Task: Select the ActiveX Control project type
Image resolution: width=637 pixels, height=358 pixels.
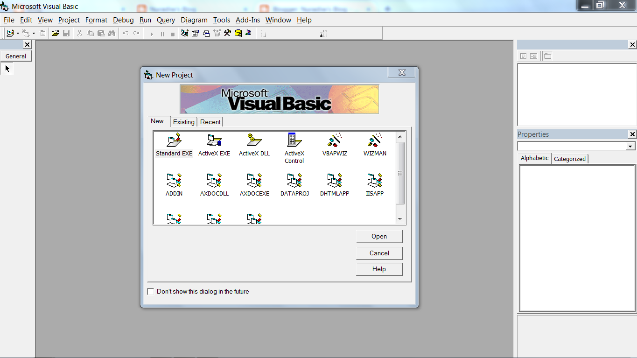Action: pyautogui.click(x=294, y=142)
